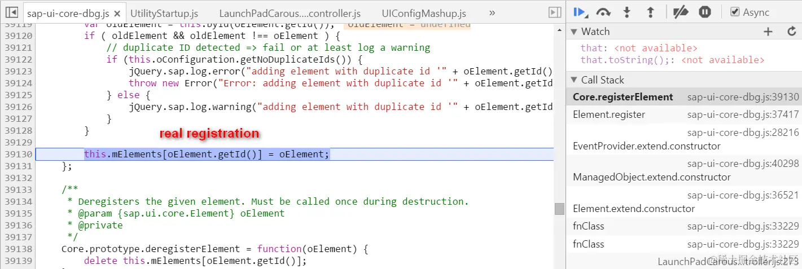Viewport: 802px width, 269px height.
Task: Open sap-ui-core-dbg.js:39130 source link
Action: [743, 97]
